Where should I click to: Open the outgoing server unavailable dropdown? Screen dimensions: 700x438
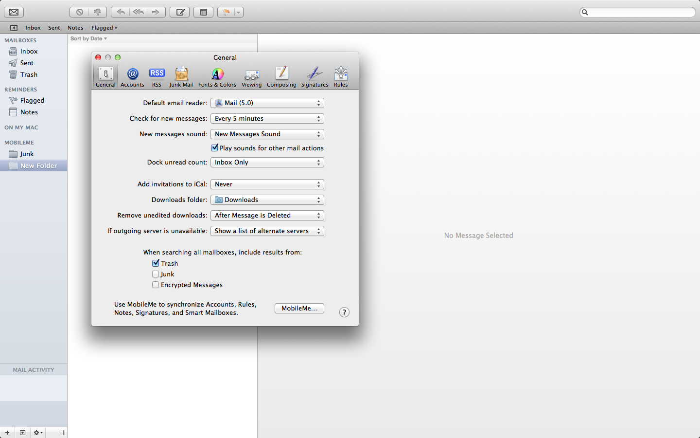[x=267, y=231]
